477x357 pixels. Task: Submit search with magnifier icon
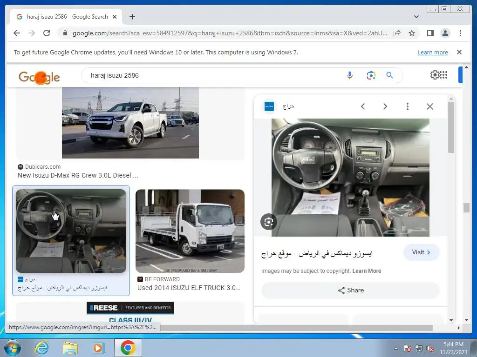pyautogui.click(x=390, y=75)
